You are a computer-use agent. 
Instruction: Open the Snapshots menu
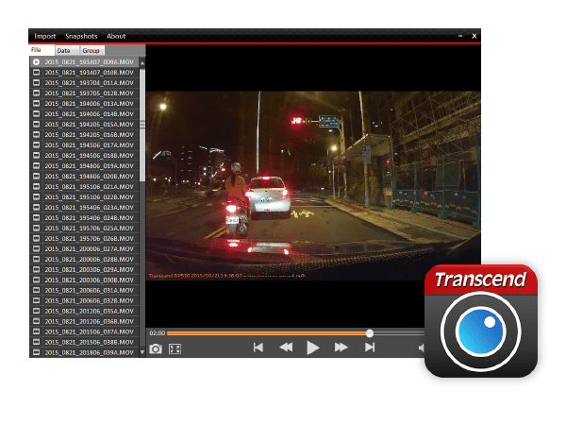[81, 36]
